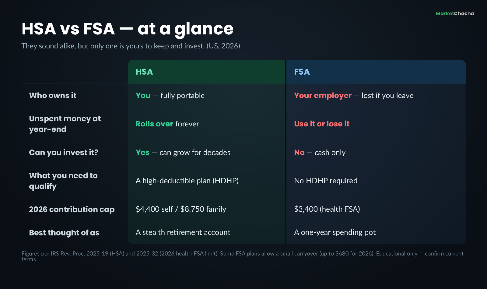Click the red 'Use it or lose it' text
487x289 pixels.
pos(322,124)
